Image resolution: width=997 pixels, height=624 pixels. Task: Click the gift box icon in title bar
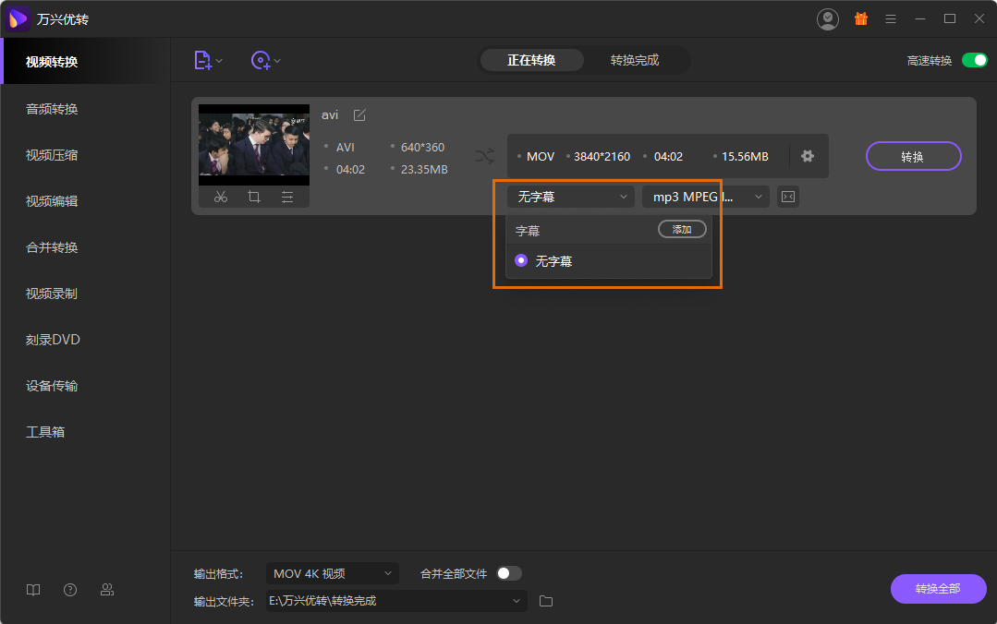point(860,18)
